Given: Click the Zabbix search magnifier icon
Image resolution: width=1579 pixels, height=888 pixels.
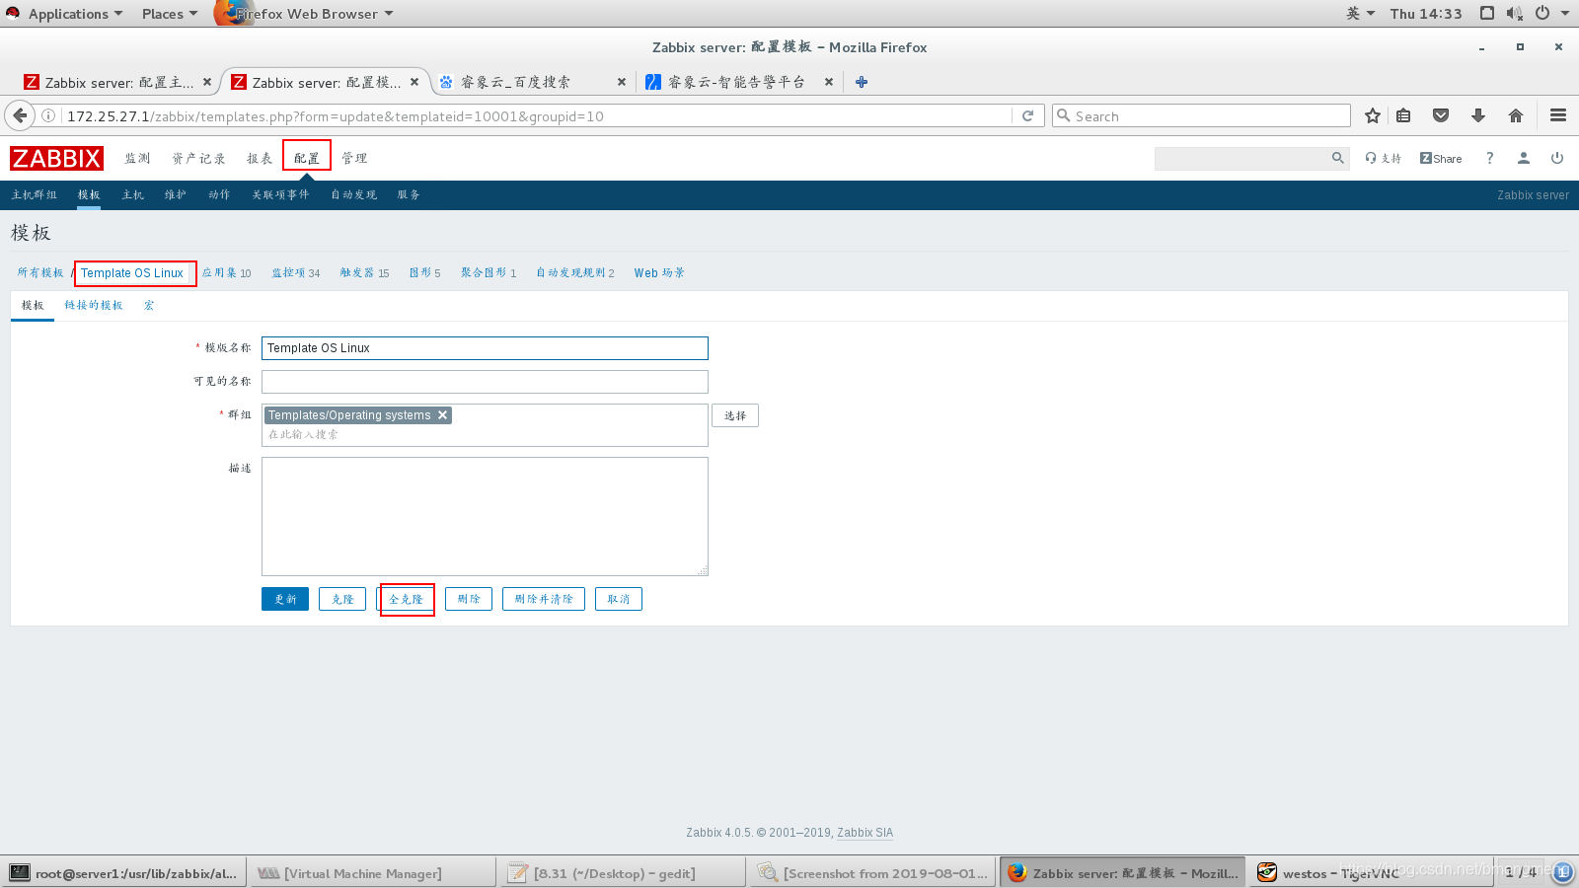Looking at the screenshot, I should coord(1338,158).
